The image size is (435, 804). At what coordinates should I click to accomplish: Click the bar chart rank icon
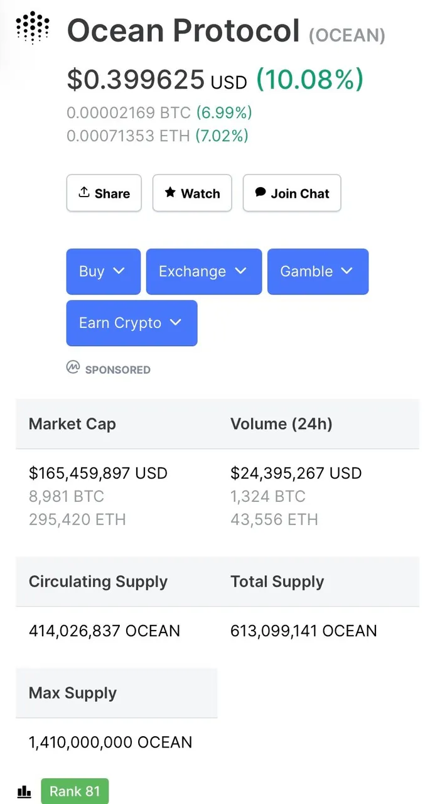point(24,791)
